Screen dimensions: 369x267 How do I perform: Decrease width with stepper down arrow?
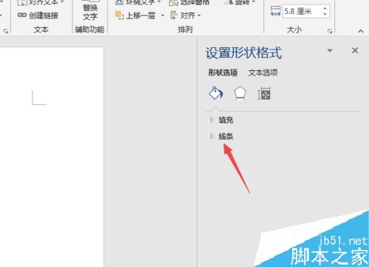(x=325, y=14)
